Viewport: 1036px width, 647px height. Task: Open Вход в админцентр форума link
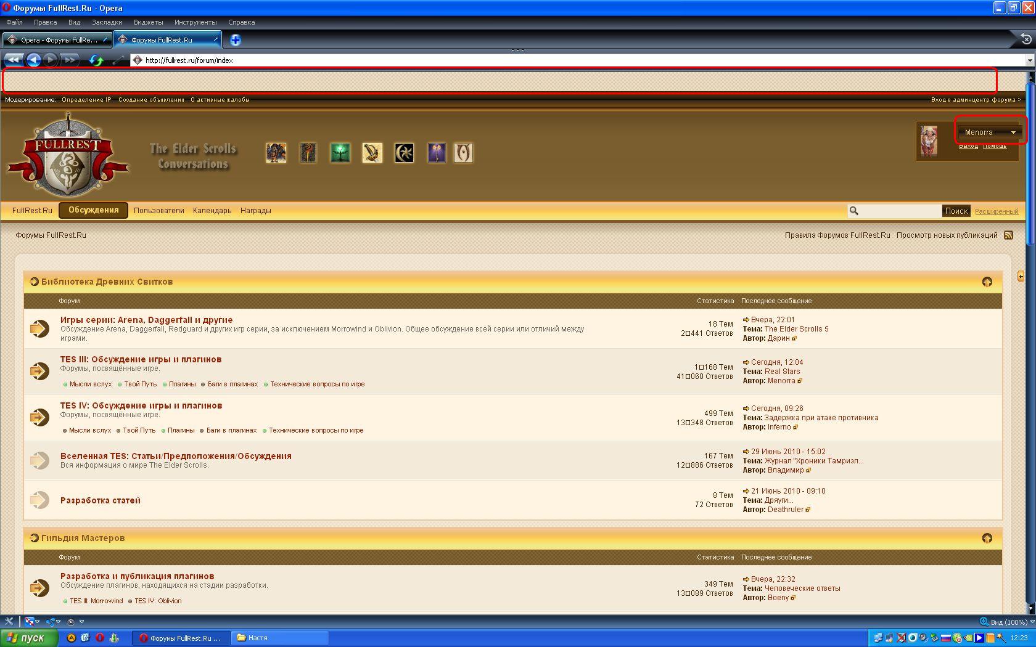click(x=976, y=100)
